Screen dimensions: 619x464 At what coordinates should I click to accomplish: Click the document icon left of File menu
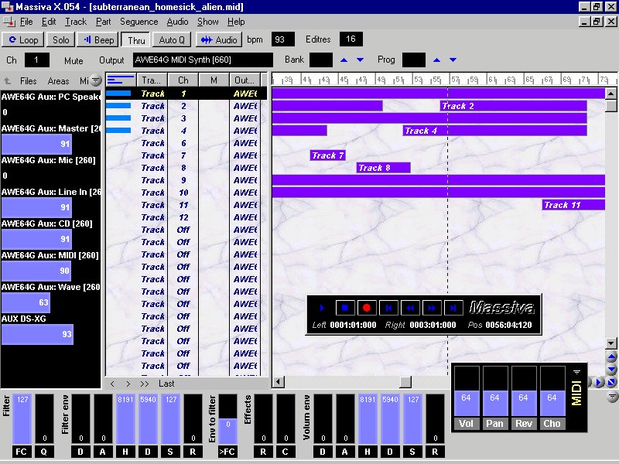[9, 22]
